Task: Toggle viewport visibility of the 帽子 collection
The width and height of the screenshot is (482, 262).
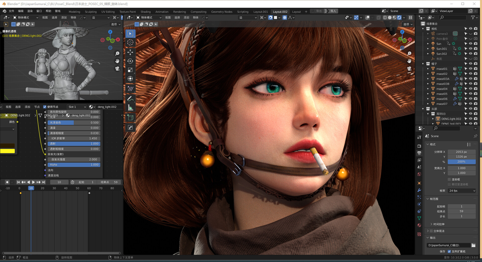Action: (x=471, y=64)
